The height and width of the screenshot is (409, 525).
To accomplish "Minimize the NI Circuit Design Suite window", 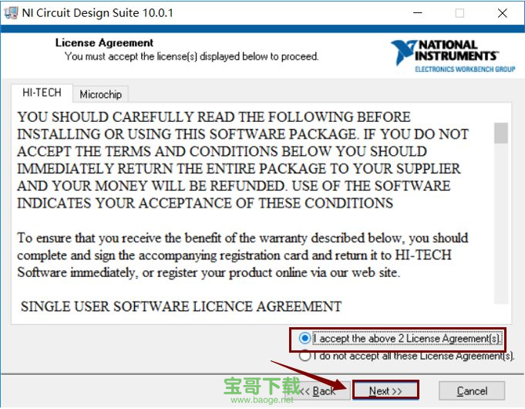I will tap(417, 13).
